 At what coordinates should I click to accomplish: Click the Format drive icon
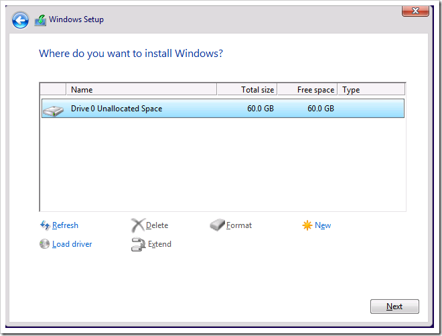click(x=217, y=225)
